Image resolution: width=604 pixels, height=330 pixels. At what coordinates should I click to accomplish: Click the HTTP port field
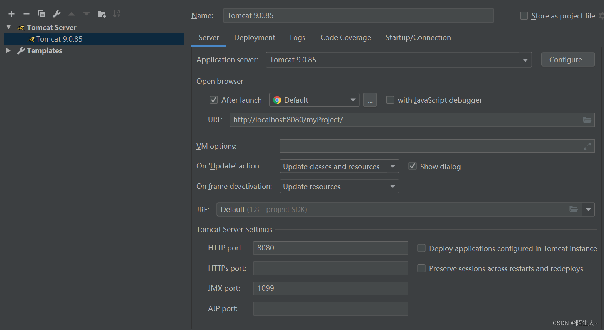click(x=331, y=248)
